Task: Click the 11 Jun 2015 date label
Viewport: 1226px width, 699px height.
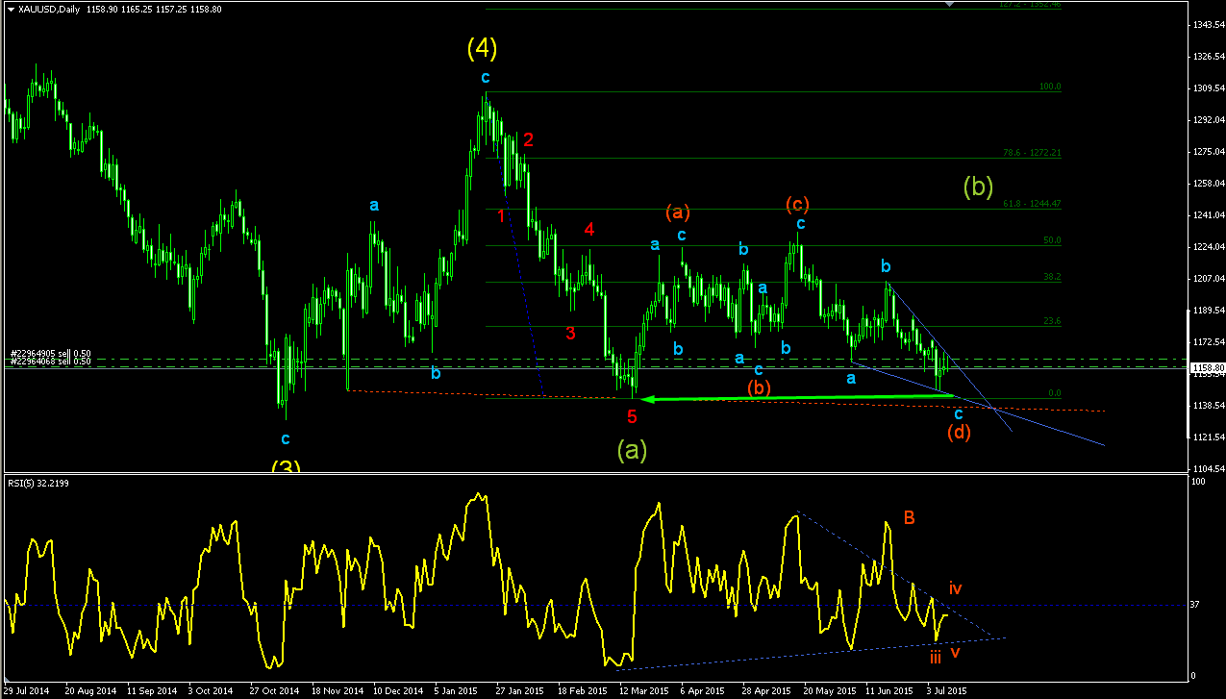Action: point(889,690)
